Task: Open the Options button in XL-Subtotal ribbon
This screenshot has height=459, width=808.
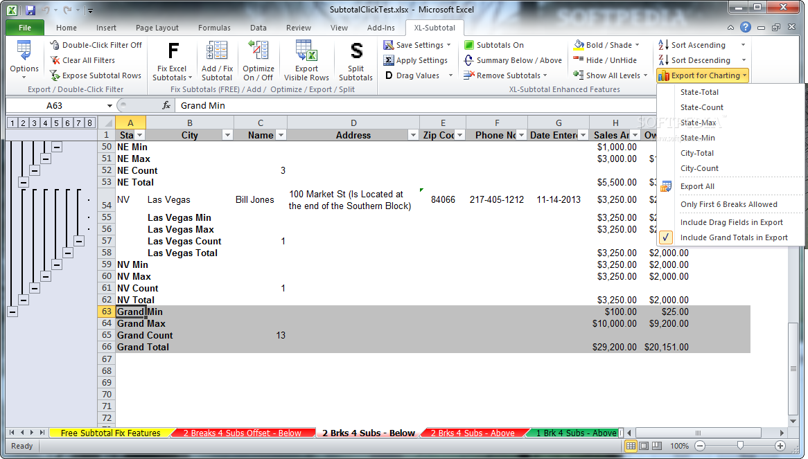Action: pos(24,60)
